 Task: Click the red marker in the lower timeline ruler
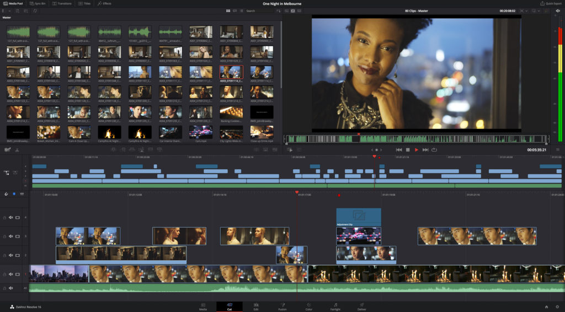pyautogui.click(x=339, y=195)
